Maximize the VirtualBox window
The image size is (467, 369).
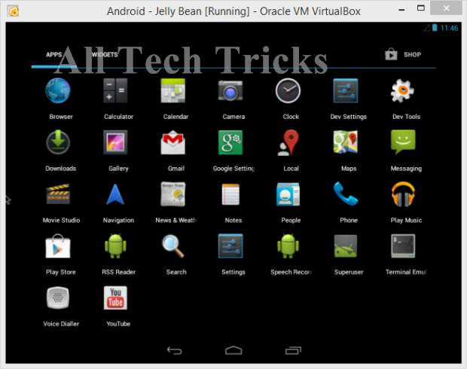(420, 8)
